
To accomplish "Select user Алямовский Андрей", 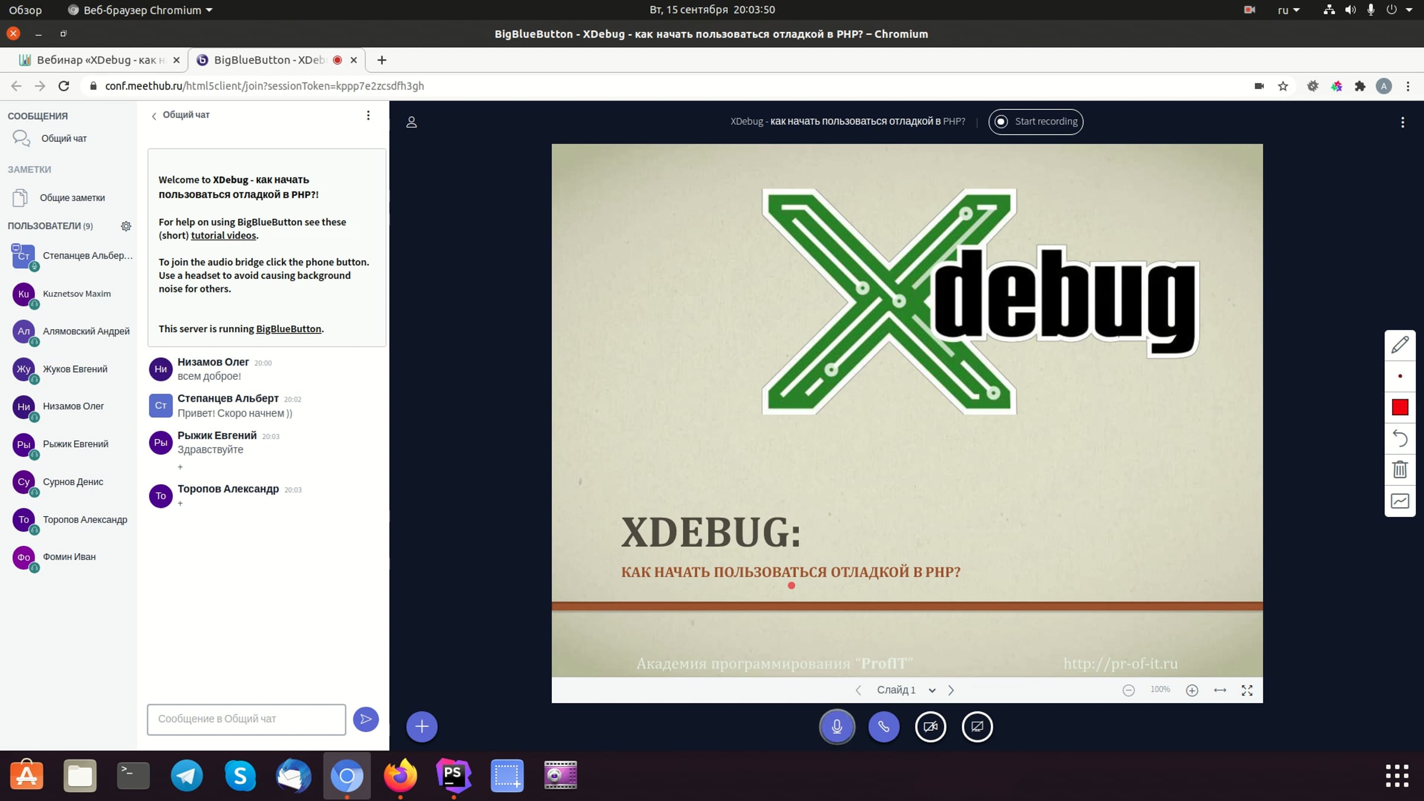I will click(x=70, y=331).
